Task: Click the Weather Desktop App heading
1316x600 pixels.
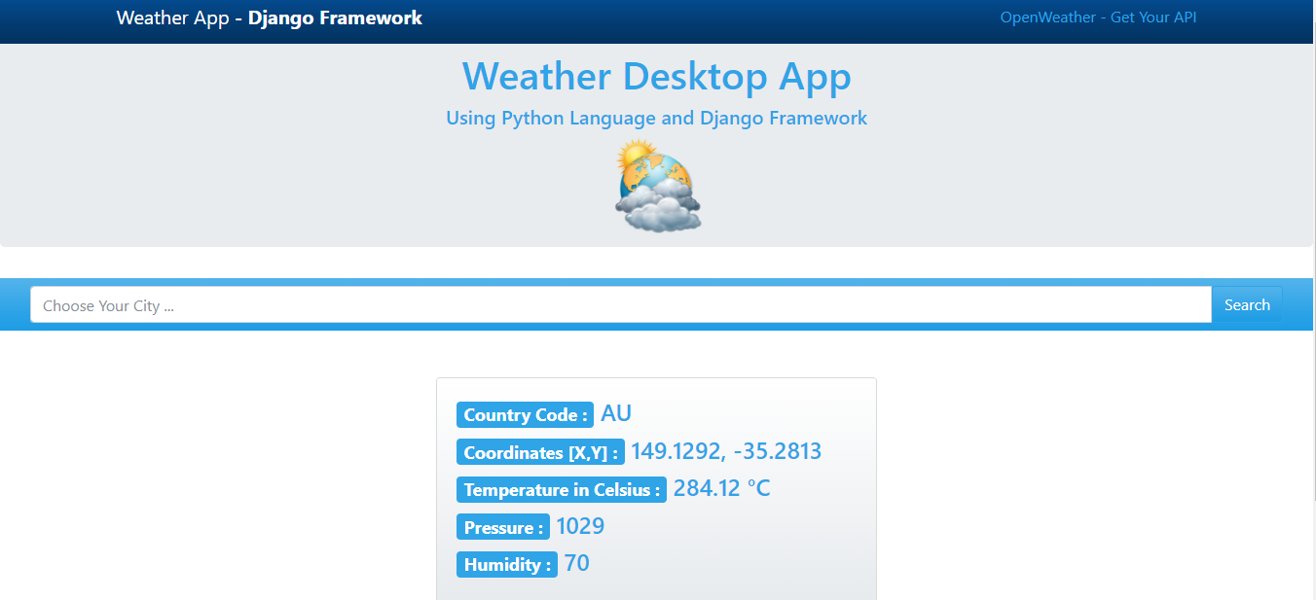Action: (656, 77)
